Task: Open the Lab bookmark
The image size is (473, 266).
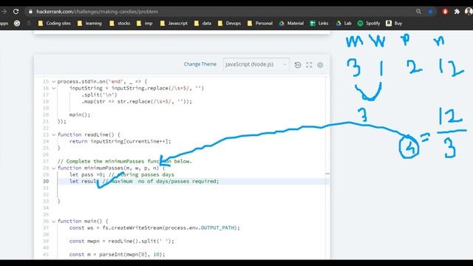Action: click(x=344, y=23)
